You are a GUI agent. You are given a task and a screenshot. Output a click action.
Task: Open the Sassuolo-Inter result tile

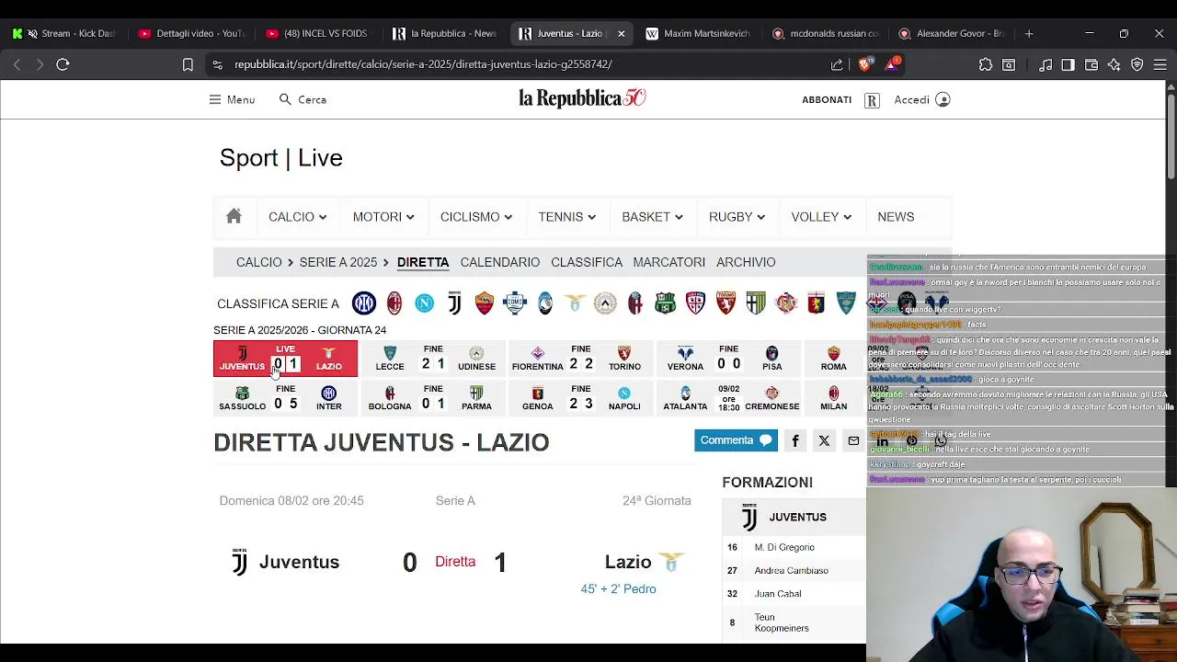pos(285,398)
